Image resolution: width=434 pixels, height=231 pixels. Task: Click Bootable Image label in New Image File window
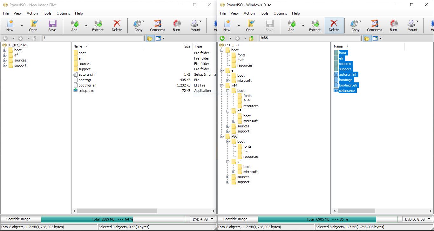(18, 219)
